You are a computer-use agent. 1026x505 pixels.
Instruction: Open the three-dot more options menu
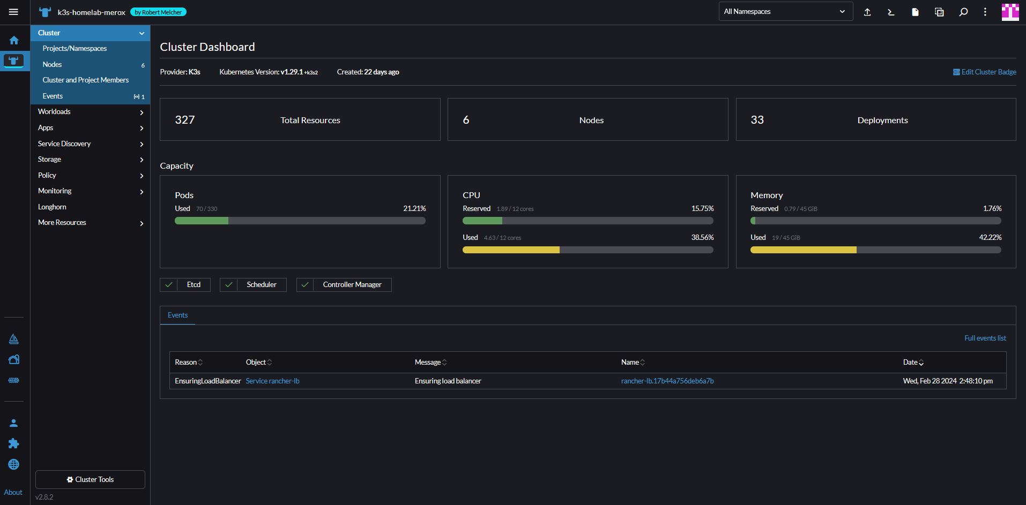coord(985,12)
